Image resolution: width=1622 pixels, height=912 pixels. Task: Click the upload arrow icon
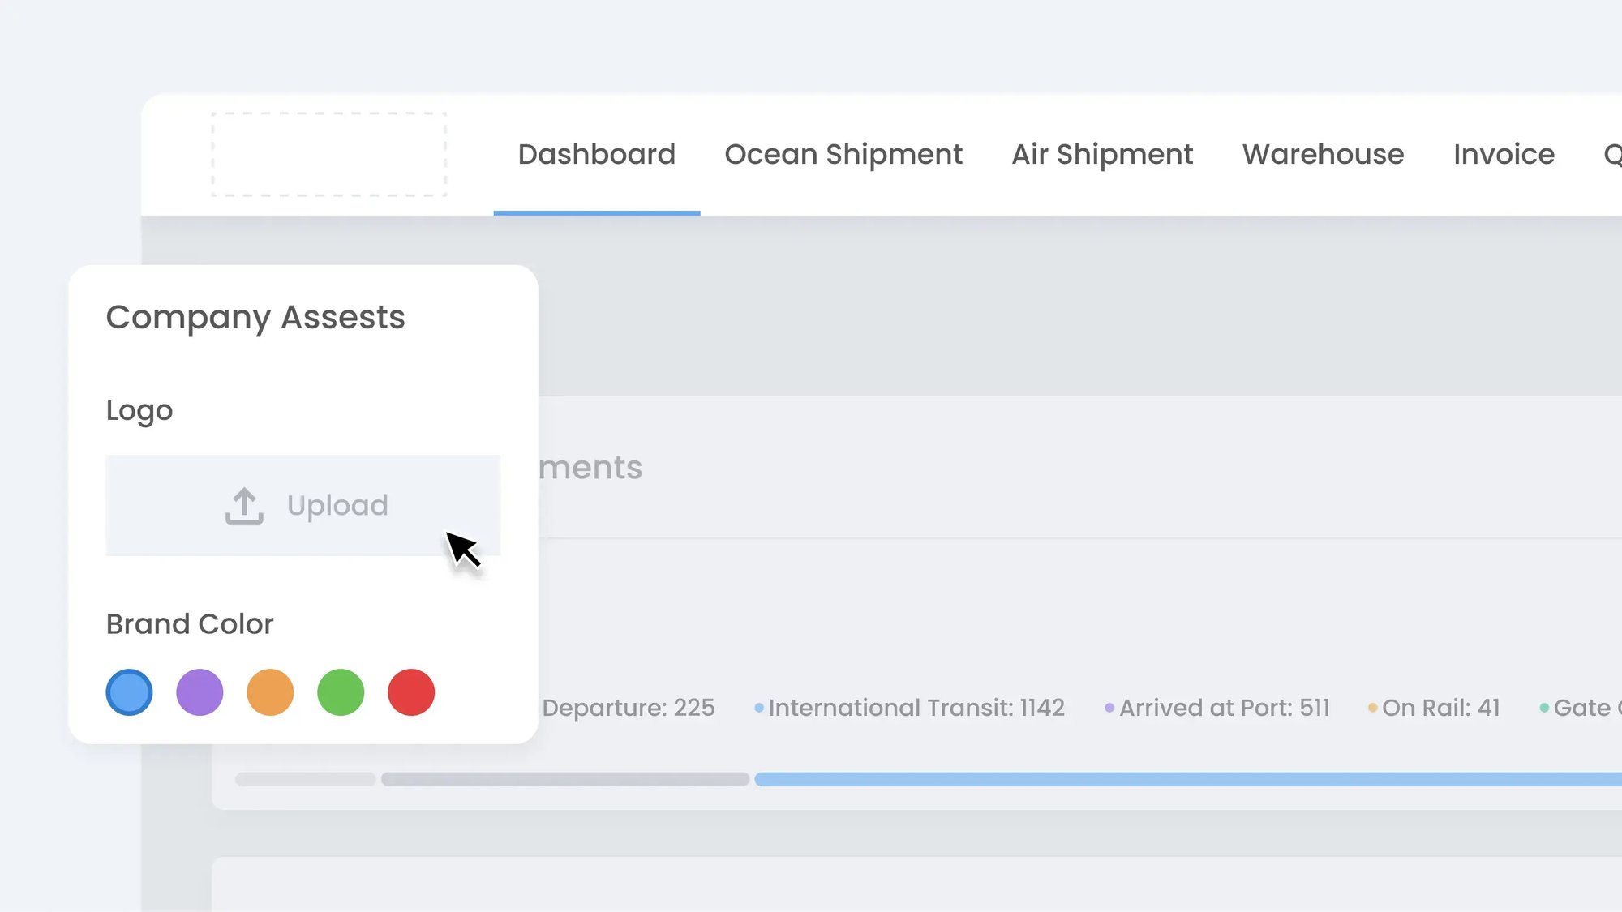[244, 506]
